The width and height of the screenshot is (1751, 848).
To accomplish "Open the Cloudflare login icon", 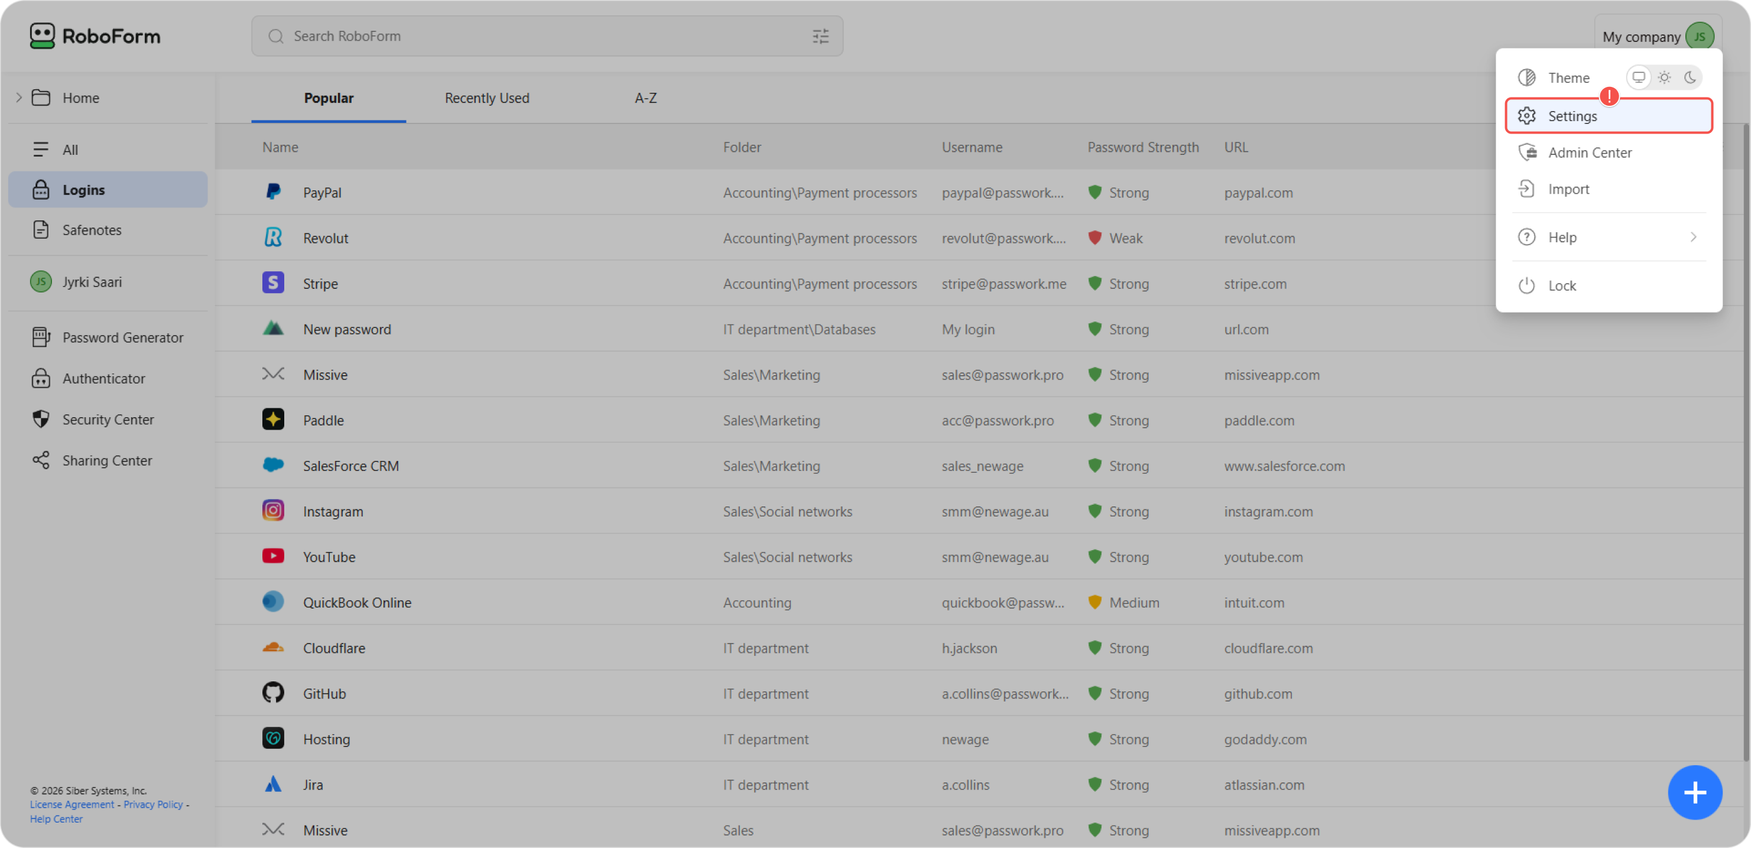I will pos(273,648).
